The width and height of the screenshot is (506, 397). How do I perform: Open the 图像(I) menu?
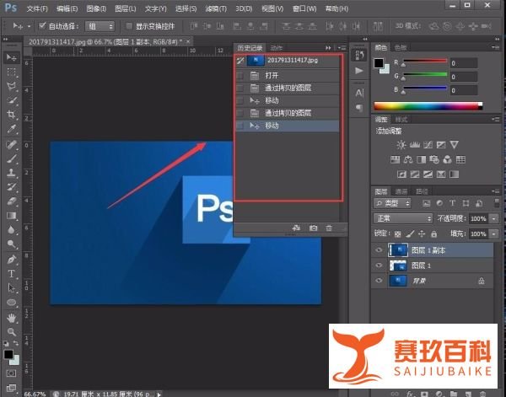coord(96,8)
